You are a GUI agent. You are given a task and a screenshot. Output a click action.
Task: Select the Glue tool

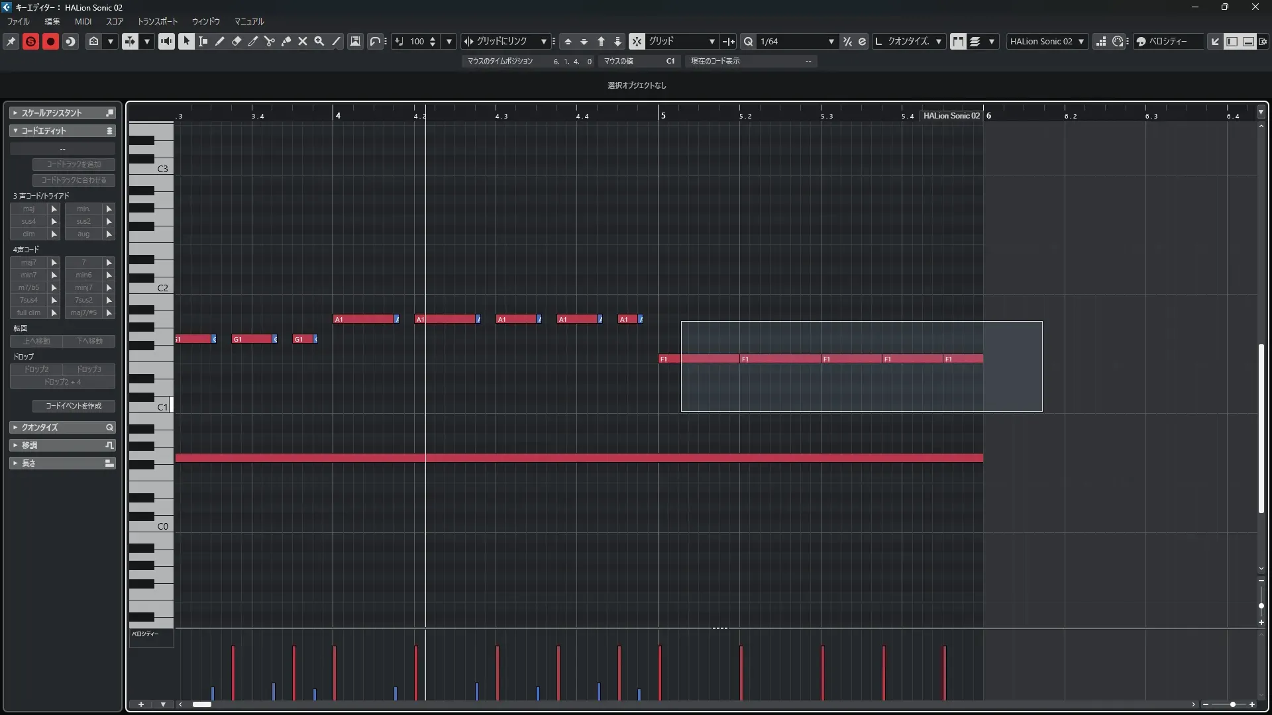(286, 41)
